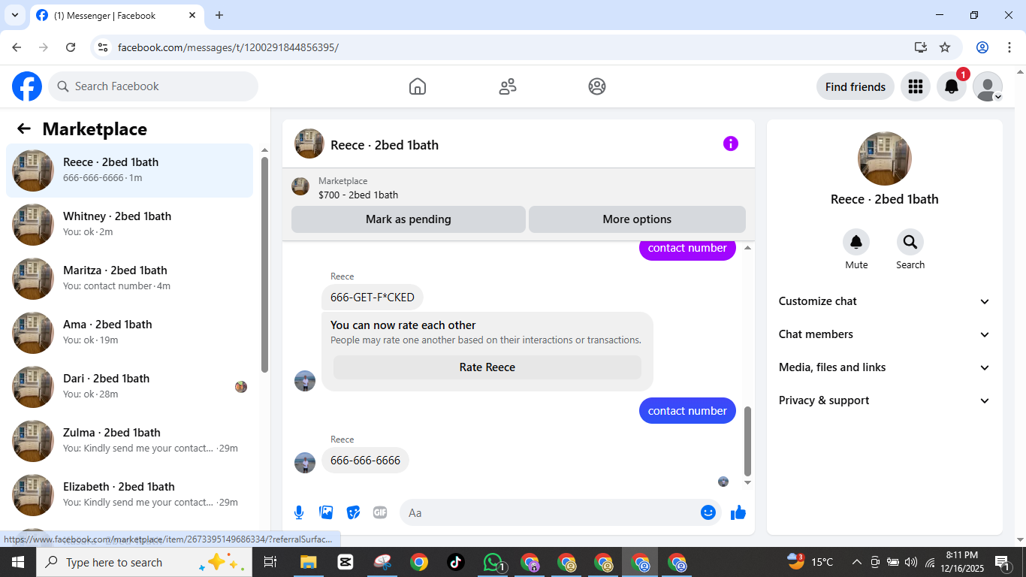Click the 666-666-6666 message

tap(365, 461)
